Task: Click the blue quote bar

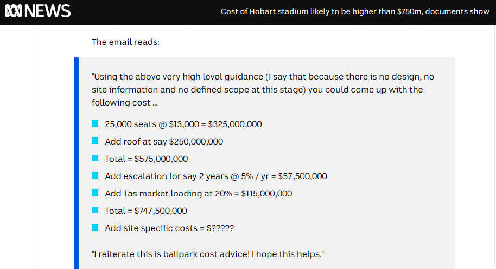Action: coord(76,163)
